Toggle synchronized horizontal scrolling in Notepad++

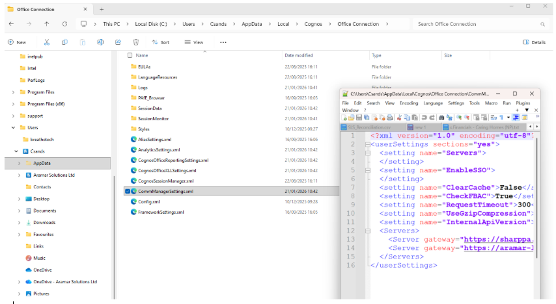484,118
